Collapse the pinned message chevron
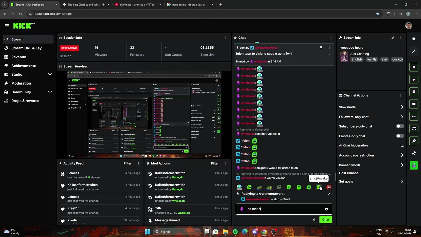This screenshot has height=237, width=421. (x=330, y=55)
